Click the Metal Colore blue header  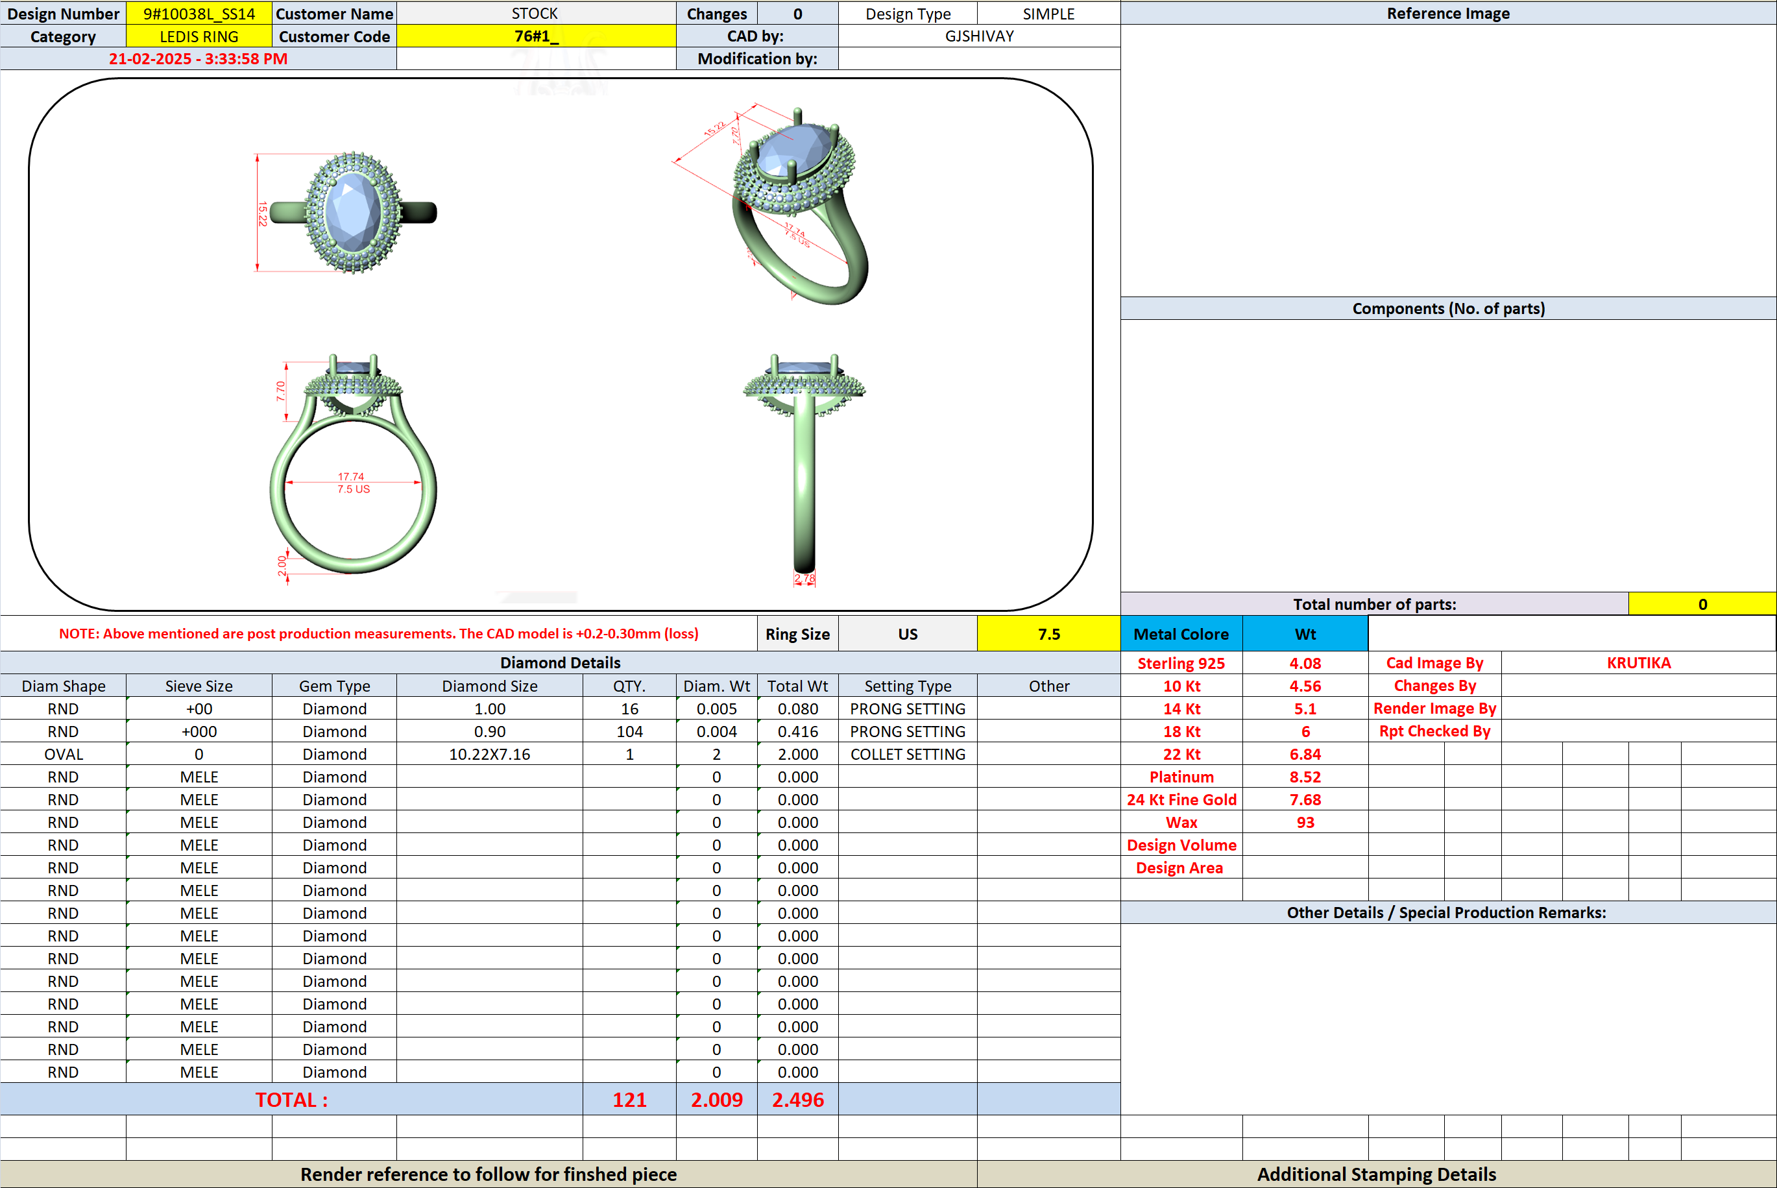point(1181,634)
